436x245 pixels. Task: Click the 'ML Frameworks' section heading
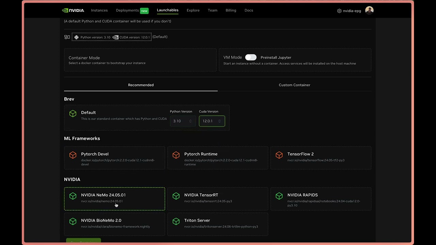82,138
